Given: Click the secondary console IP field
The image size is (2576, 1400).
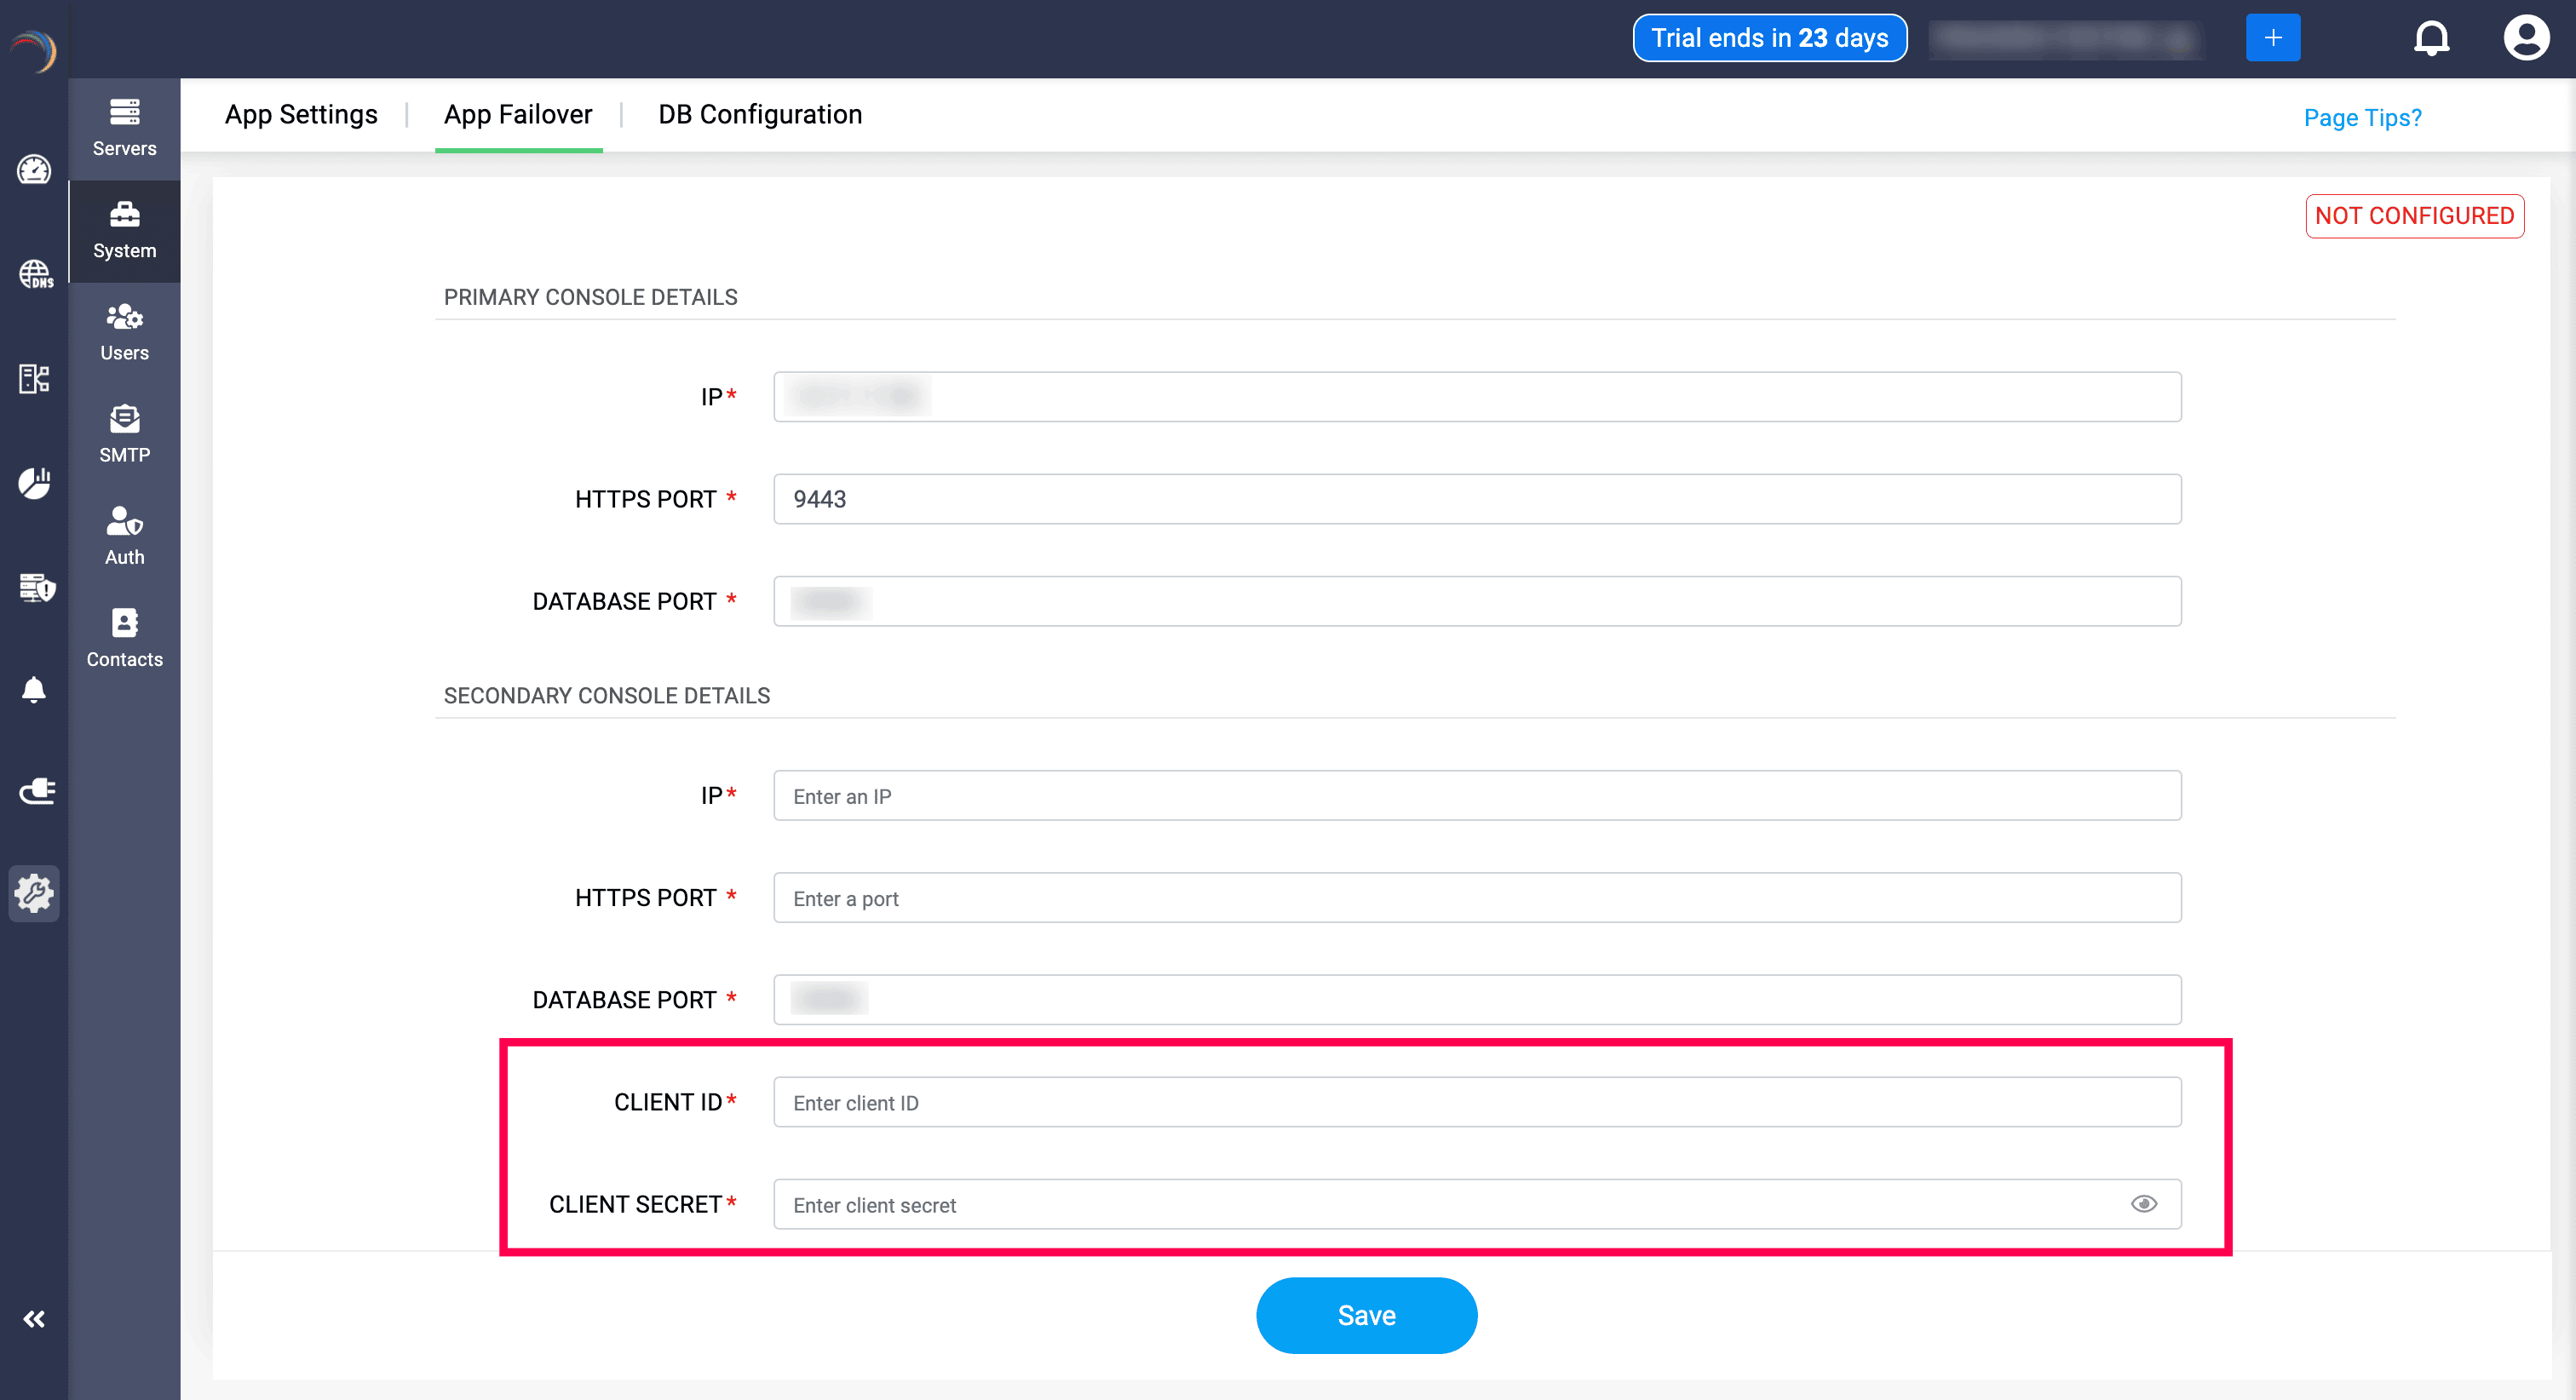Looking at the screenshot, I should pyautogui.click(x=1476, y=796).
